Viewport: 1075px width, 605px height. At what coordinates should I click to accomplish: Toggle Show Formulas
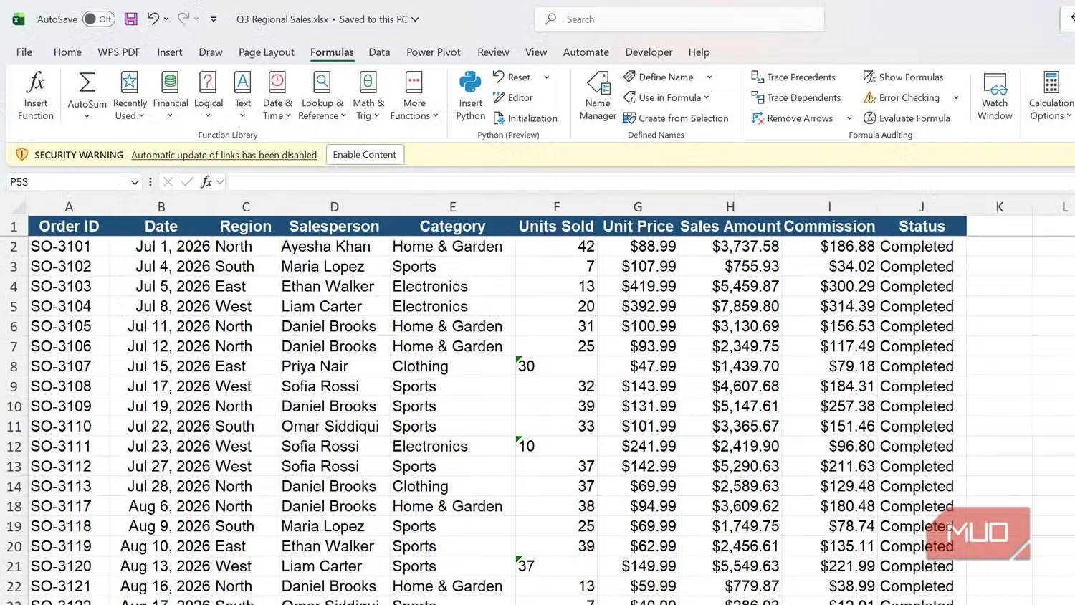coord(903,77)
